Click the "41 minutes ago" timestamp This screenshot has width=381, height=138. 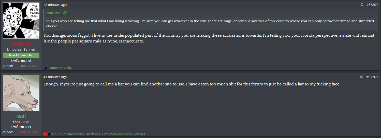[55, 77]
